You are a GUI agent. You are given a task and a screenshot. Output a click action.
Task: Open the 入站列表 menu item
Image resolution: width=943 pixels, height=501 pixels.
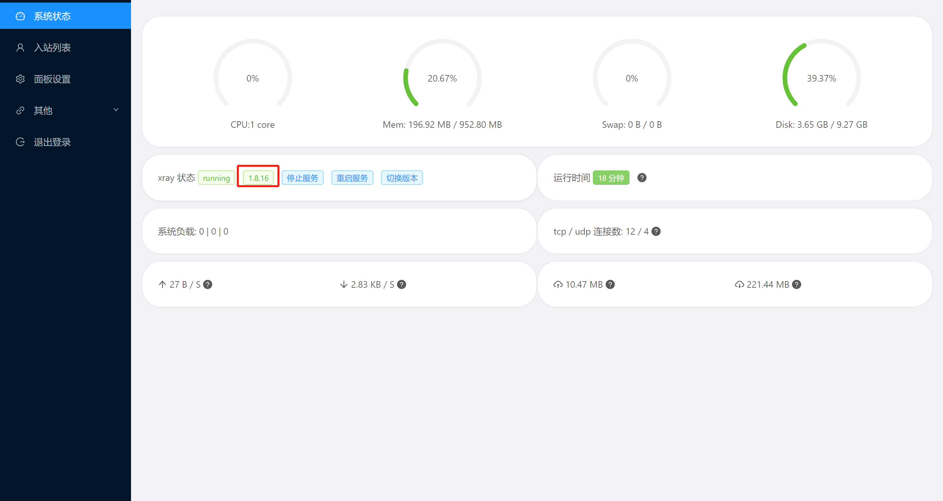point(52,48)
